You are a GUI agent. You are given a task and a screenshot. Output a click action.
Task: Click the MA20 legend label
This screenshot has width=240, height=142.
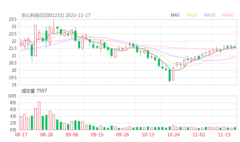click(x=210, y=15)
